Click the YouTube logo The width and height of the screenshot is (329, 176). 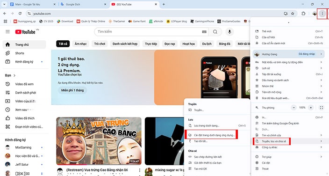pyautogui.click(x=25, y=32)
